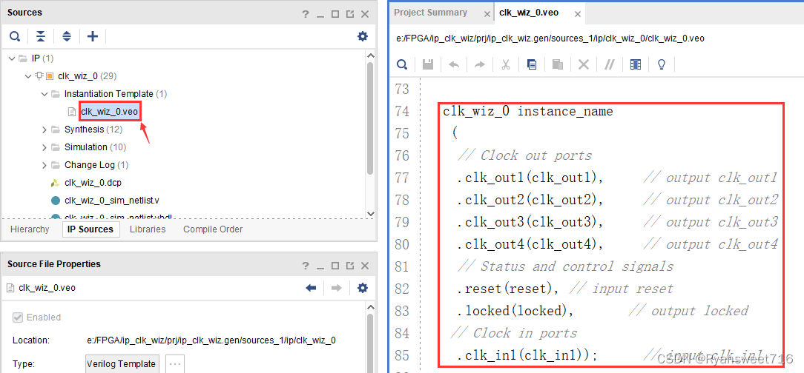Open search in the Sources panel
The image size is (804, 373).
15,36
